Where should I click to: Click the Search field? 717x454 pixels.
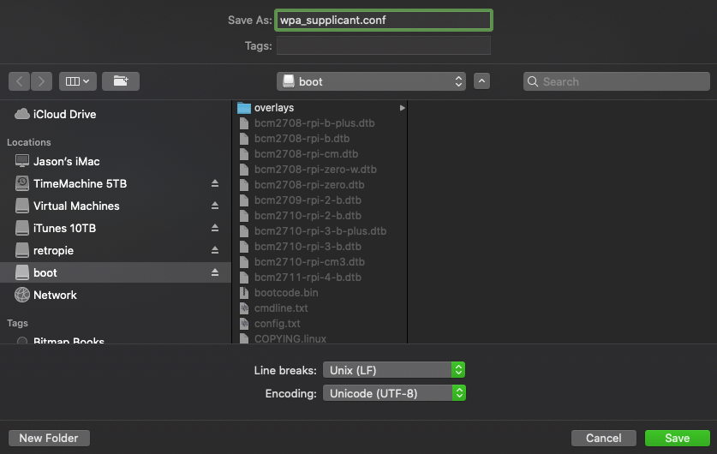pyautogui.click(x=617, y=81)
